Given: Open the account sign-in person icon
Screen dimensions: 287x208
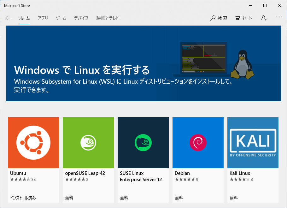Looking at the screenshot, I should [x=264, y=18].
